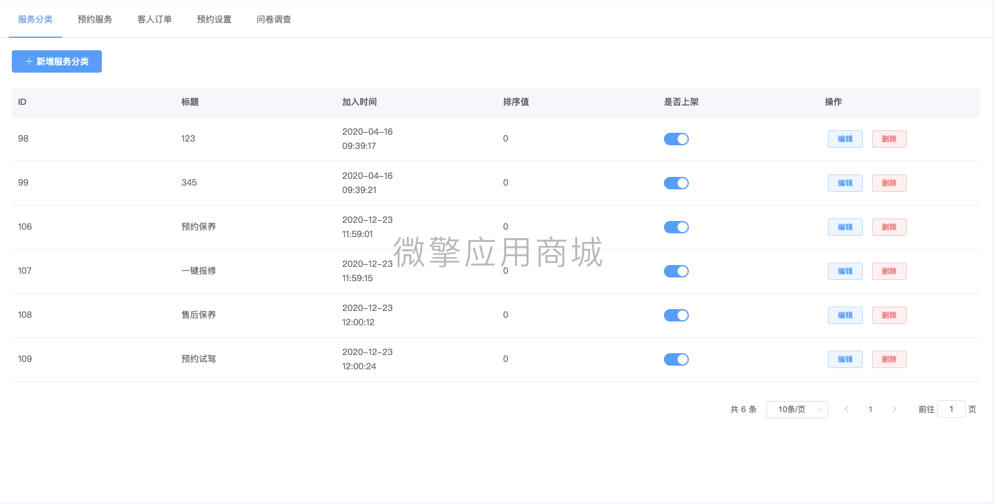995x504 pixels.
Task: Open the 预约设置 tab
Action: 214,19
